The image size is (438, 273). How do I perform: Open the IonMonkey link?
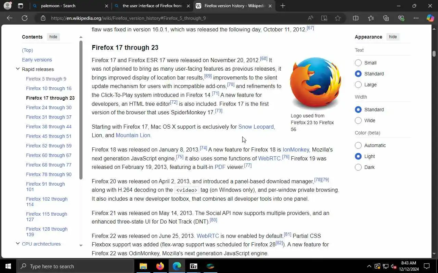[x=296, y=149]
